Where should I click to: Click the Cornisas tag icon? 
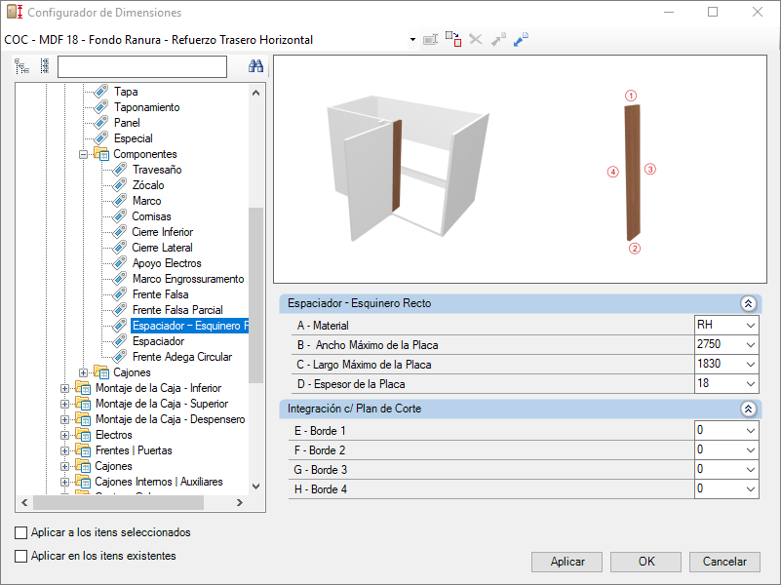click(x=120, y=216)
